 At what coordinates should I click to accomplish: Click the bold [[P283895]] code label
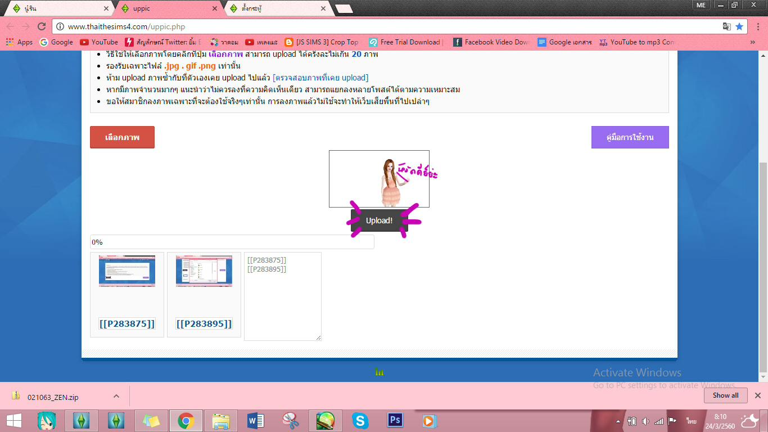[x=204, y=324]
